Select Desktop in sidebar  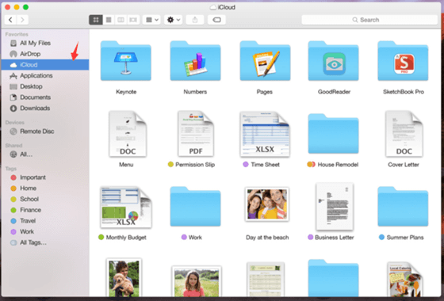click(x=45, y=86)
